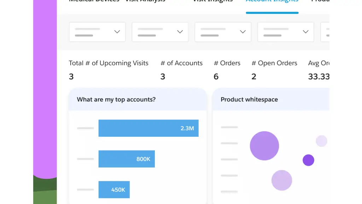
Task: Click the light purple bottom bubble
Action: 282,180
